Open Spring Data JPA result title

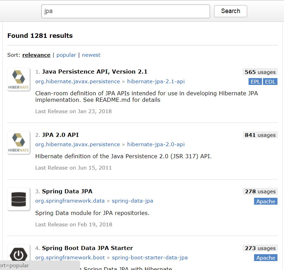click(x=67, y=192)
